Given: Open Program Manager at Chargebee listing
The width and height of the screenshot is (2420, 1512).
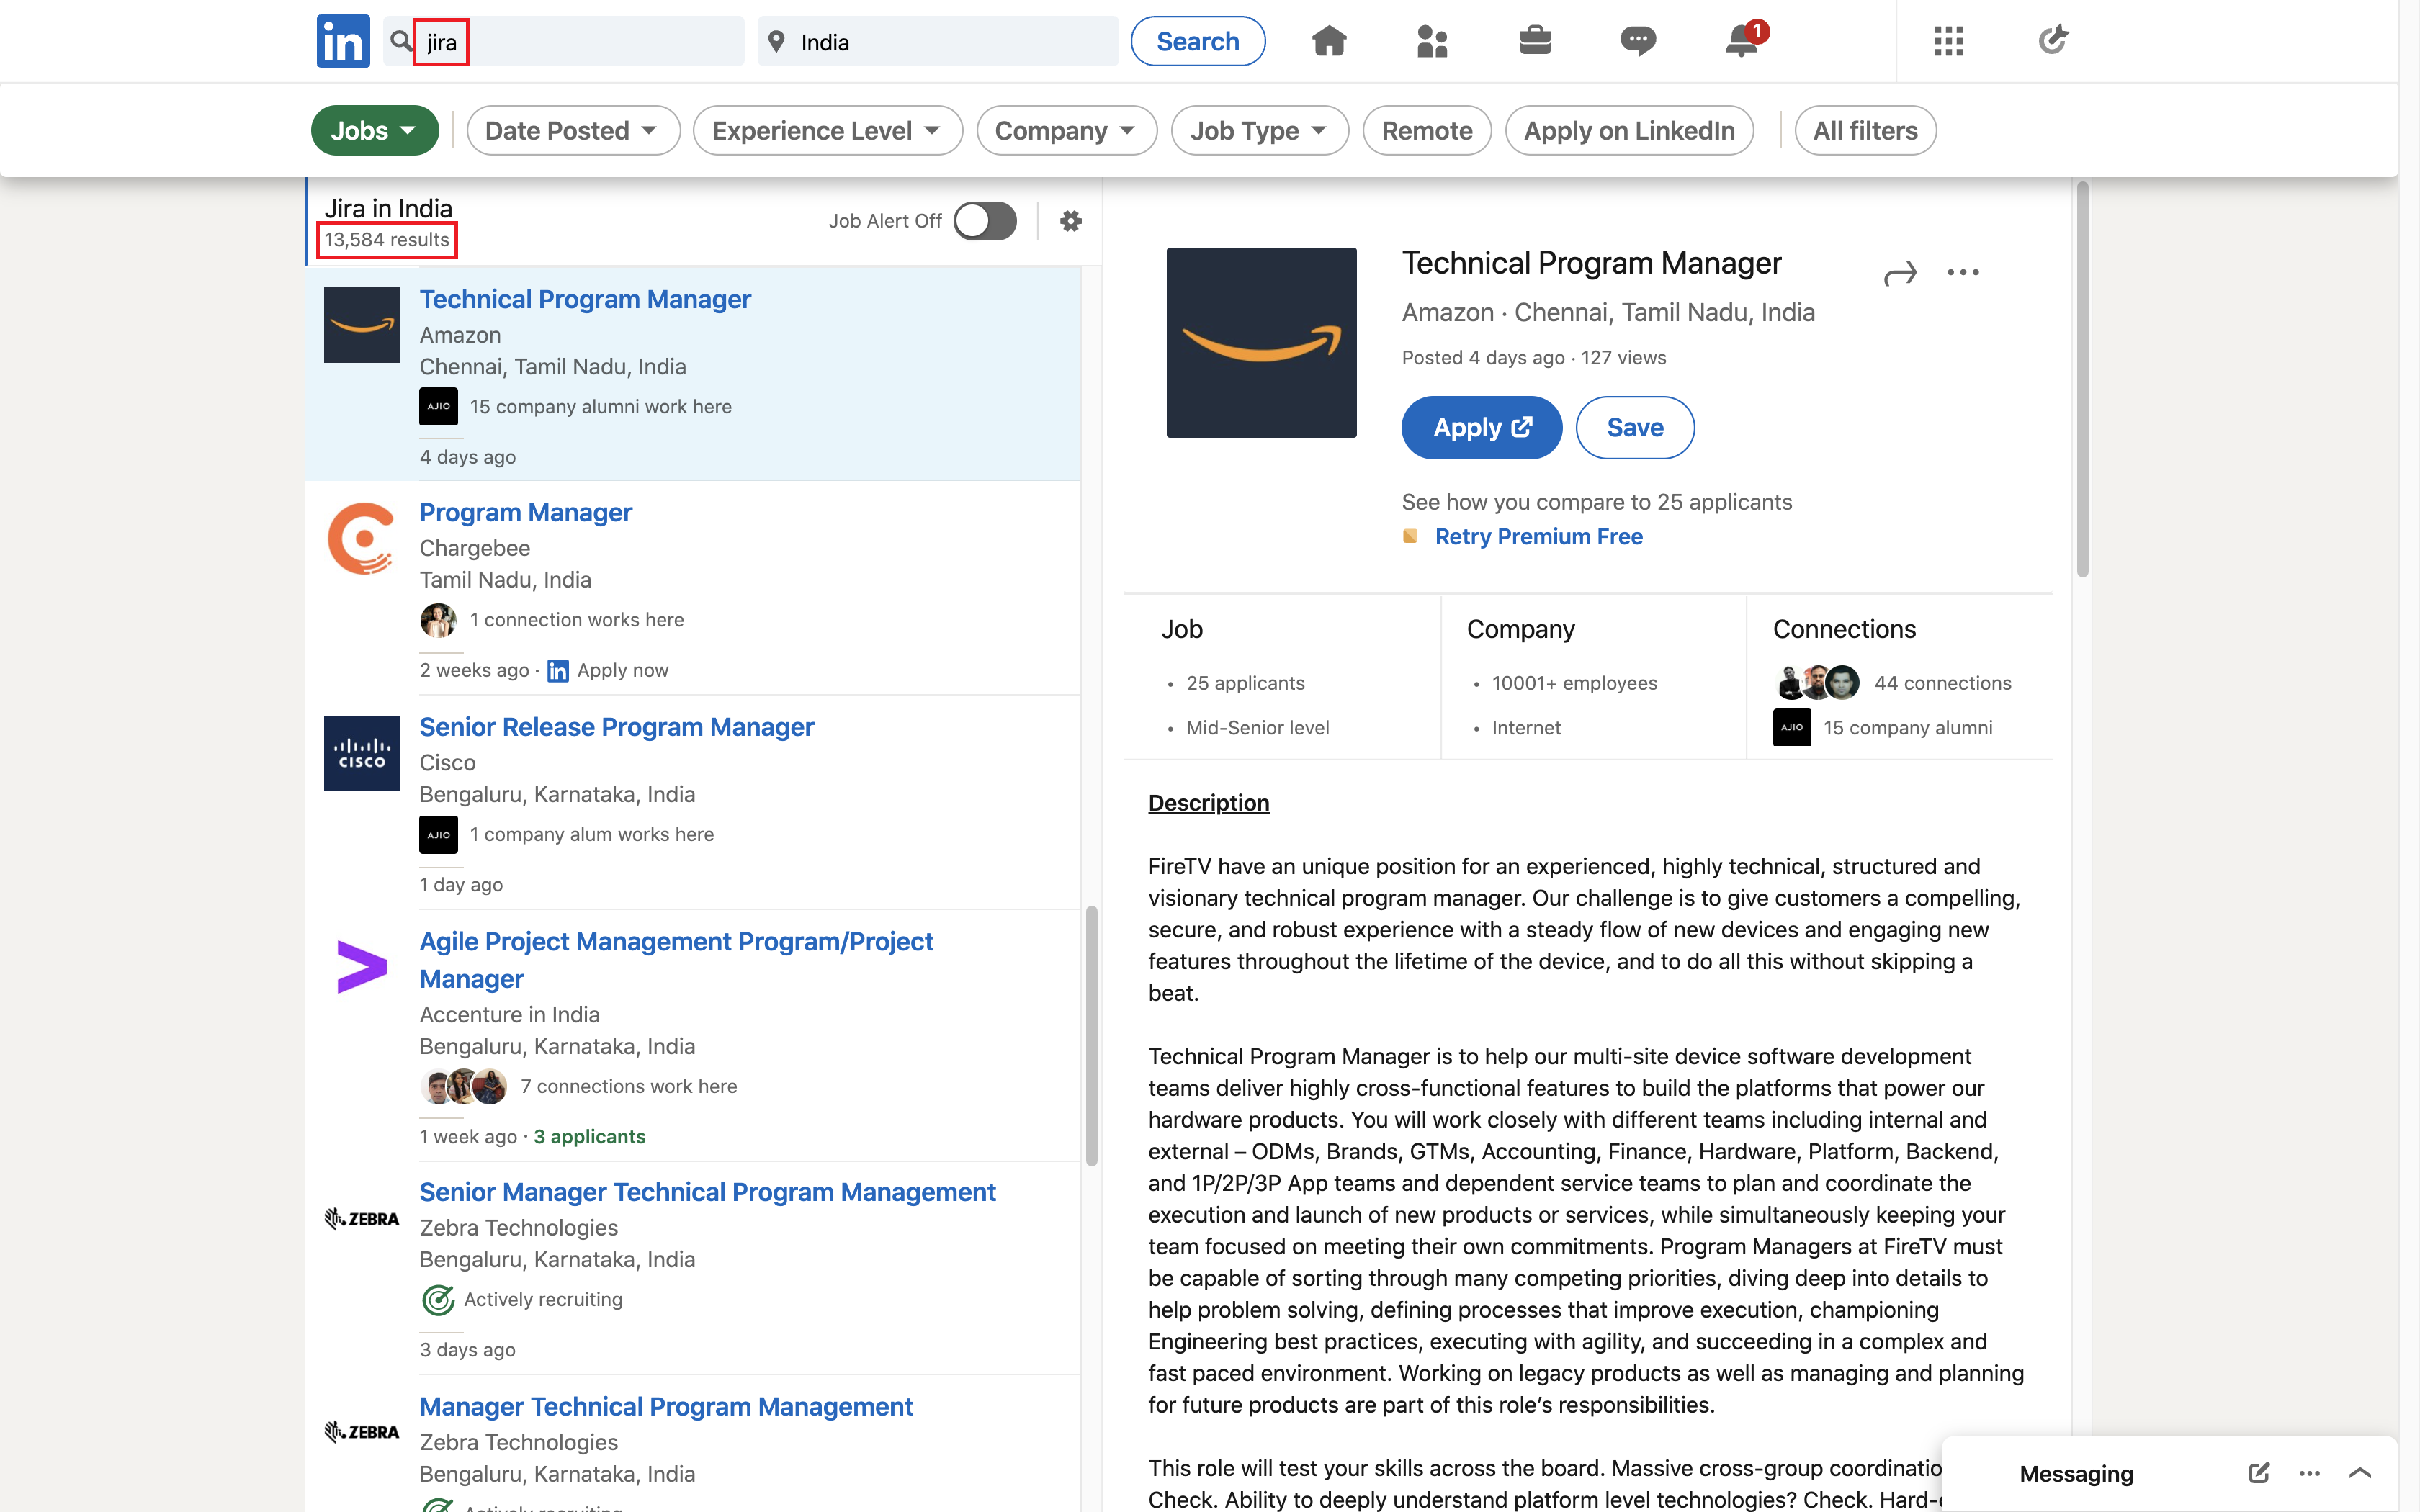Looking at the screenshot, I should coord(525,512).
